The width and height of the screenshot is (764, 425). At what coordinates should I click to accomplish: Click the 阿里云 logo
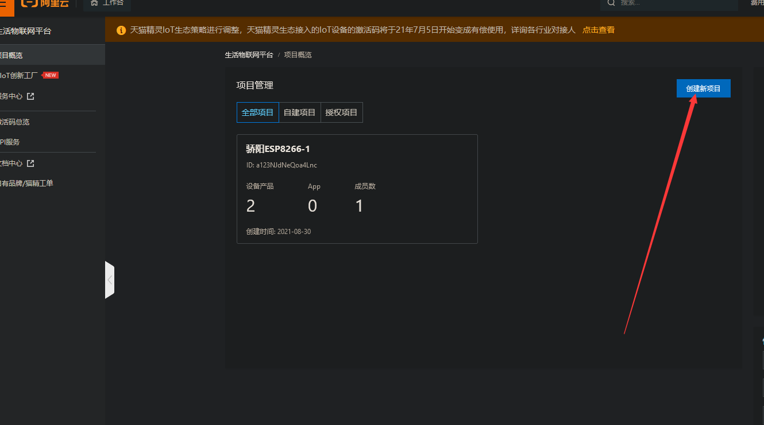coord(45,3)
